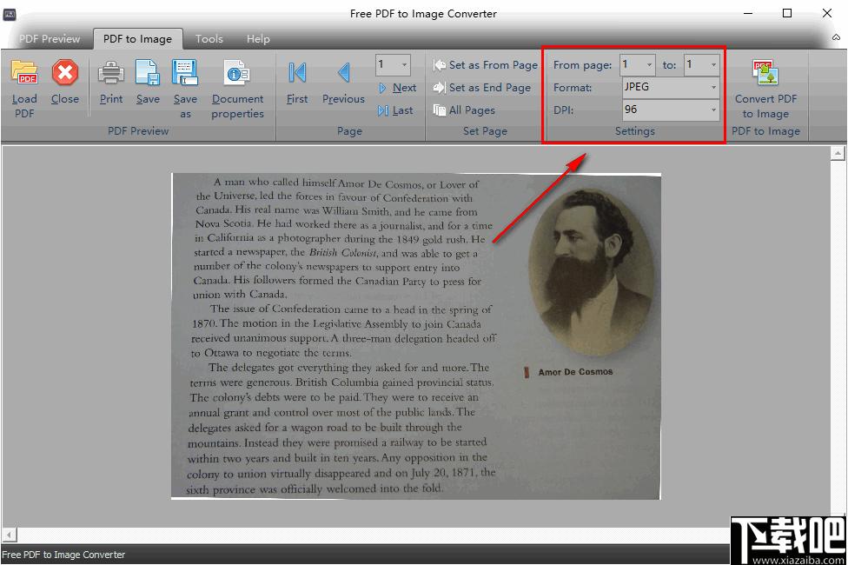Switch to PDF Preview tab
The height and width of the screenshot is (565, 848).
[x=50, y=39]
